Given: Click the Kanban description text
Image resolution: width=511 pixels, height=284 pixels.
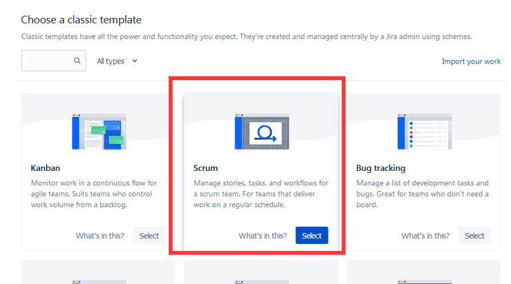Looking at the screenshot, I should (94, 194).
